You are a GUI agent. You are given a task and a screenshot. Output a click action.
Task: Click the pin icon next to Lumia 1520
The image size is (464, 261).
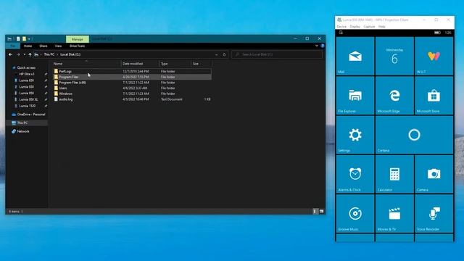[x=46, y=106]
